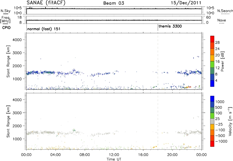This screenshot has height=161, width=233.
Task: Click the Time UT axis label
Action: tap(114, 159)
